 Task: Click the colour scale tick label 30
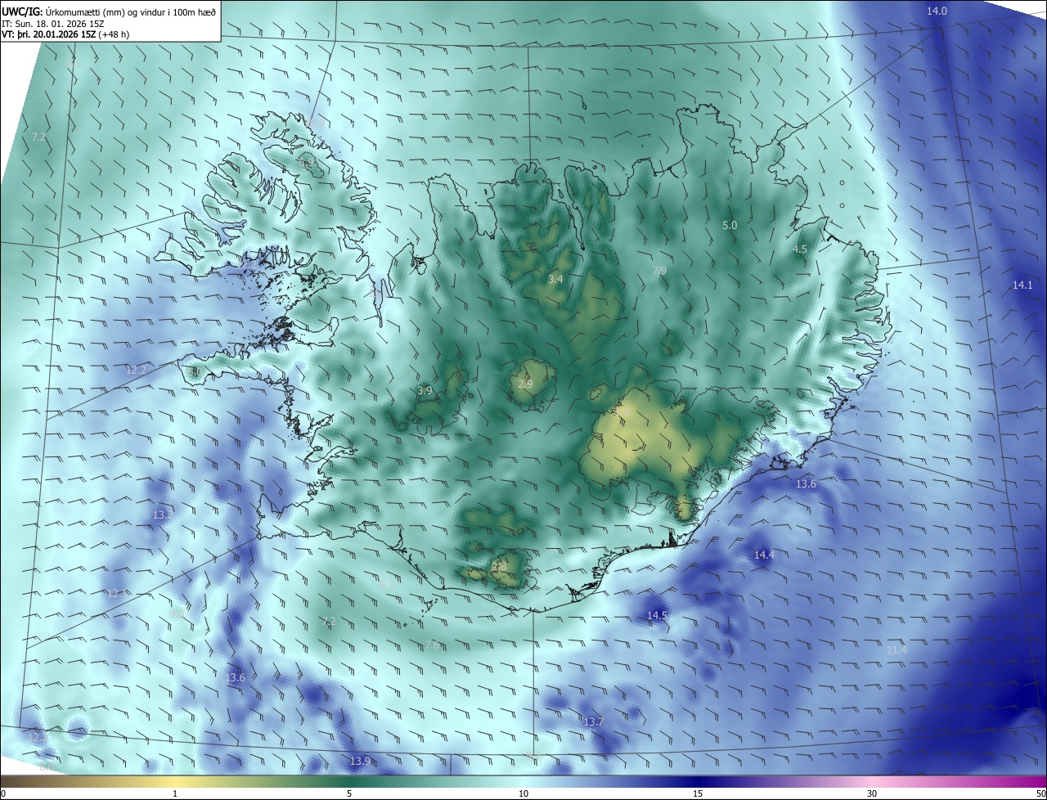point(872,793)
